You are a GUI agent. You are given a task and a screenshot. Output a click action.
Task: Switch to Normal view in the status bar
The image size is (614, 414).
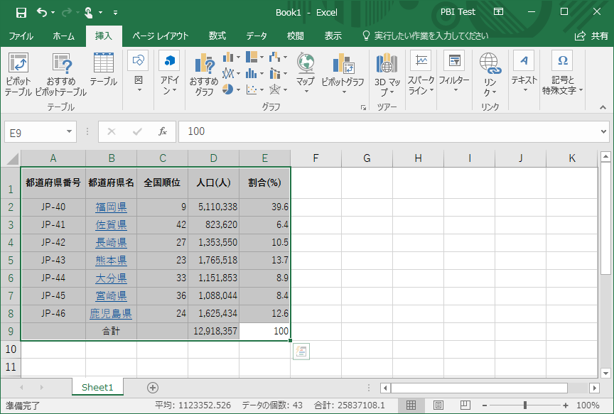[410, 405]
